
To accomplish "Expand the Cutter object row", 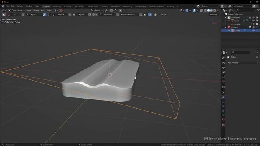I will click(229, 31).
